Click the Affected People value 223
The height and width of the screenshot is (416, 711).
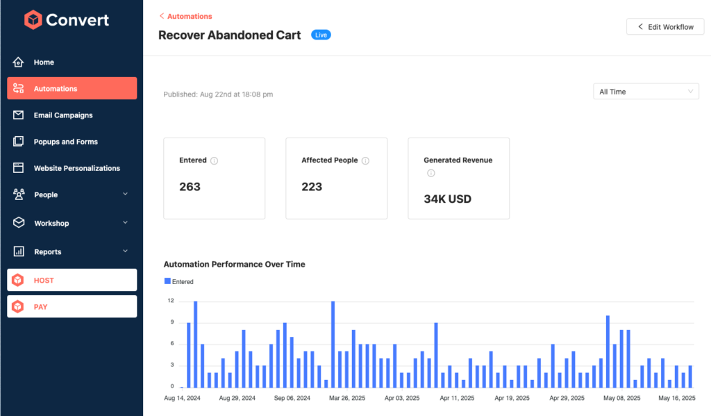tap(312, 187)
